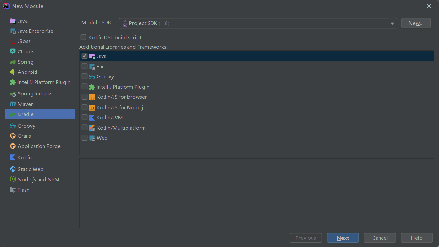Click the Gradle elephant icon
439x247 pixels.
(x=13, y=114)
